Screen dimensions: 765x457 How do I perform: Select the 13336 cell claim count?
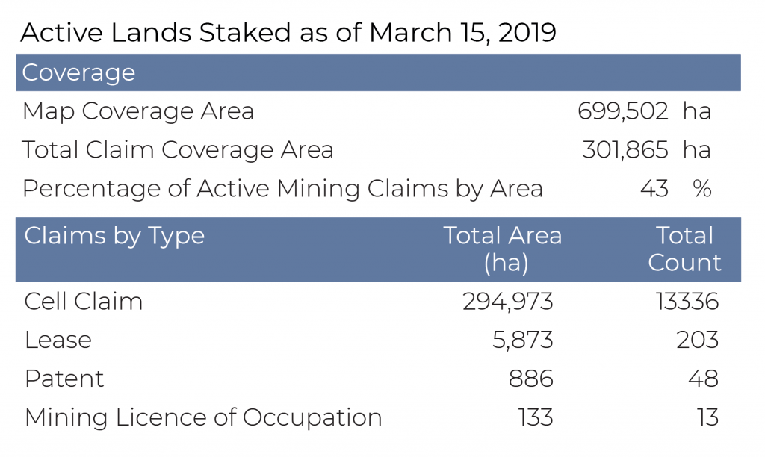click(x=687, y=302)
